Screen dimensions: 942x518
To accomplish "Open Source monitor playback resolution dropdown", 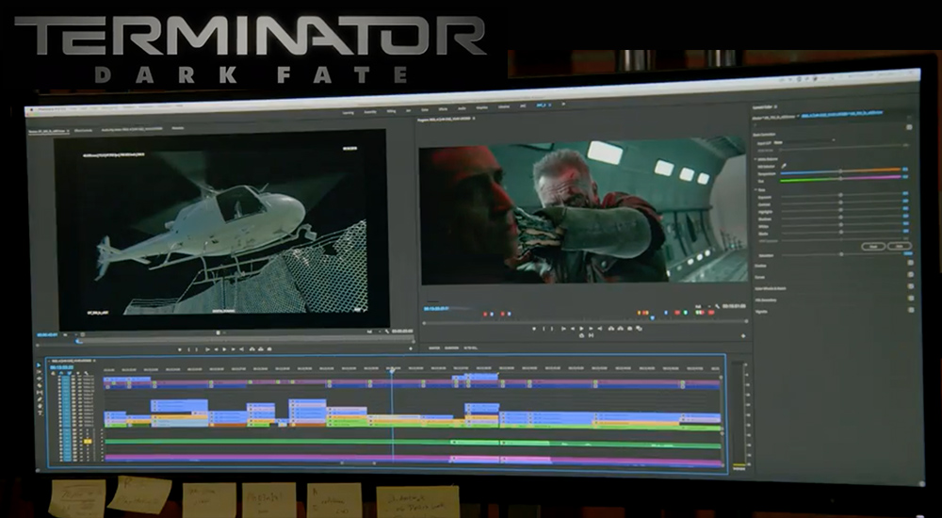I will [x=372, y=332].
